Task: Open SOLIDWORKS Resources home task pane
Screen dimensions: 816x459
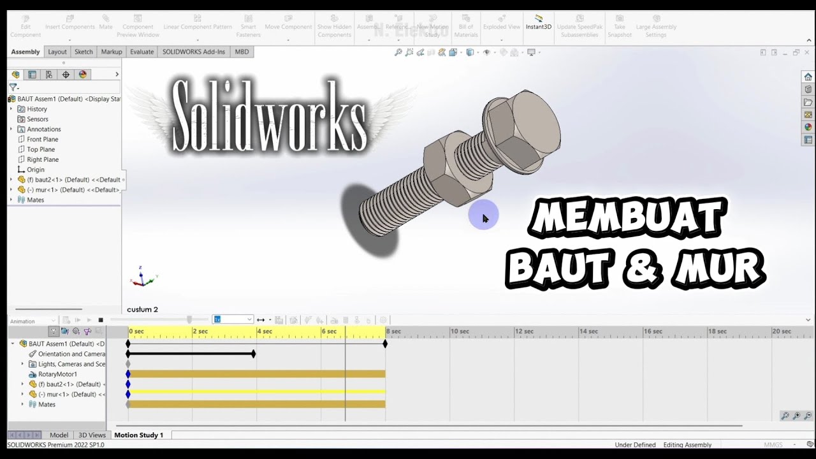Action: click(808, 77)
